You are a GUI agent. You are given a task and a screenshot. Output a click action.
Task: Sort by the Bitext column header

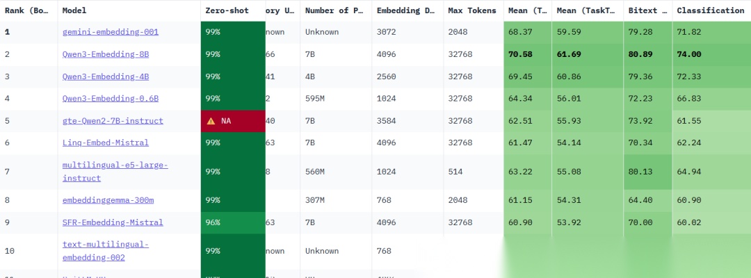click(x=647, y=10)
